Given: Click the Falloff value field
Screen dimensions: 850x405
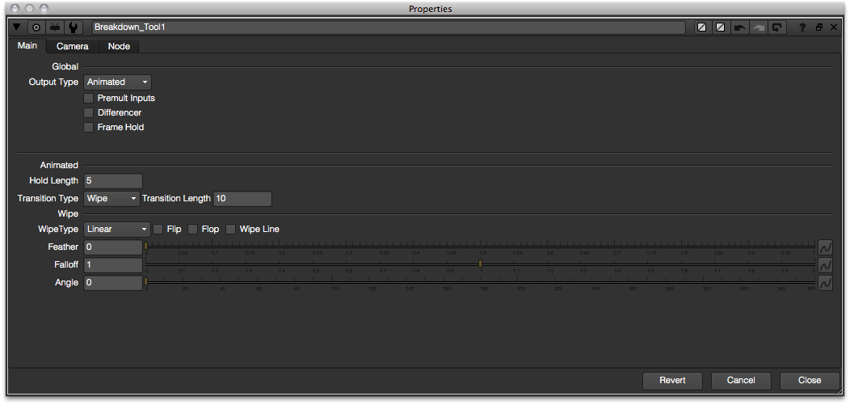Looking at the screenshot, I should tap(113, 265).
